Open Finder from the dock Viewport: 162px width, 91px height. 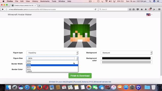click(x=8, y=87)
